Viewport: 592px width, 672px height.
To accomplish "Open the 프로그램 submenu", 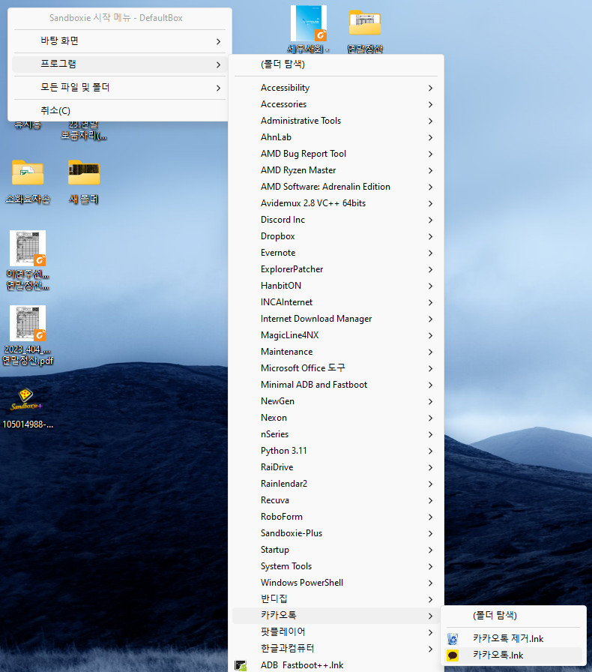I will (120, 64).
